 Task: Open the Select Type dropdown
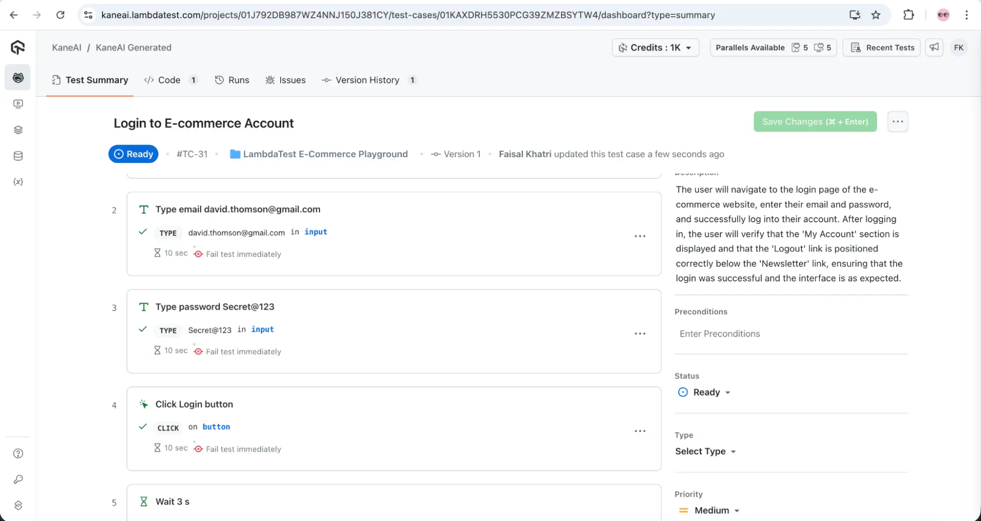click(x=705, y=451)
